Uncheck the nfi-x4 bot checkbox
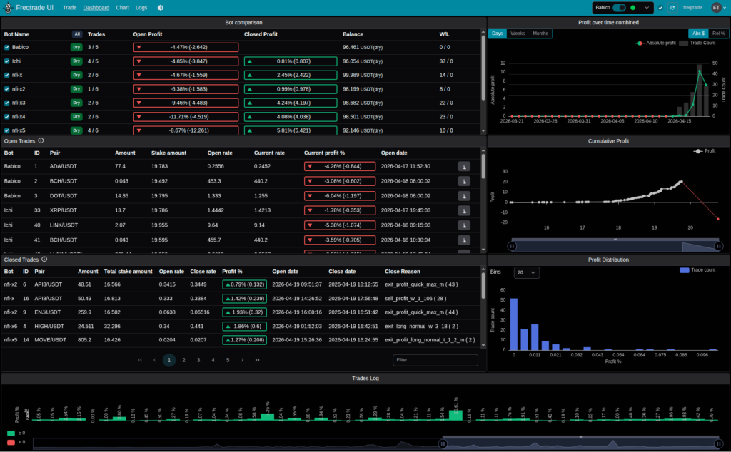 (x=7, y=117)
